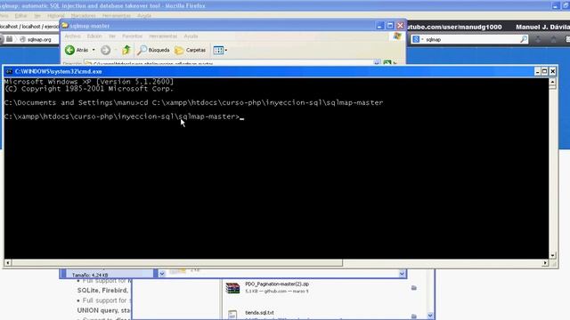Viewport: 570px width, 320px height.
Task: Click the Firefox downloads arrow icon
Action: (538, 39)
